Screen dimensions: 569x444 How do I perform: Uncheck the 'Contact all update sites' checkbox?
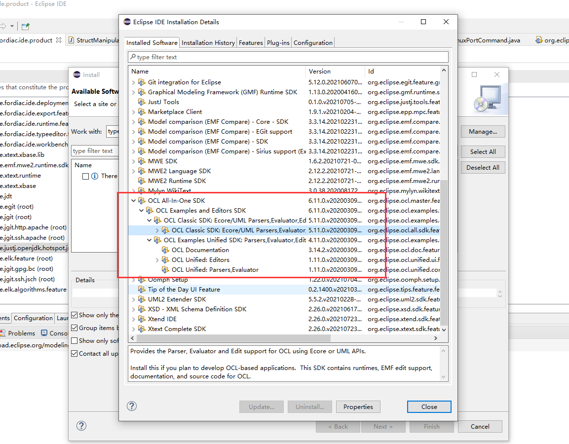[75, 354]
